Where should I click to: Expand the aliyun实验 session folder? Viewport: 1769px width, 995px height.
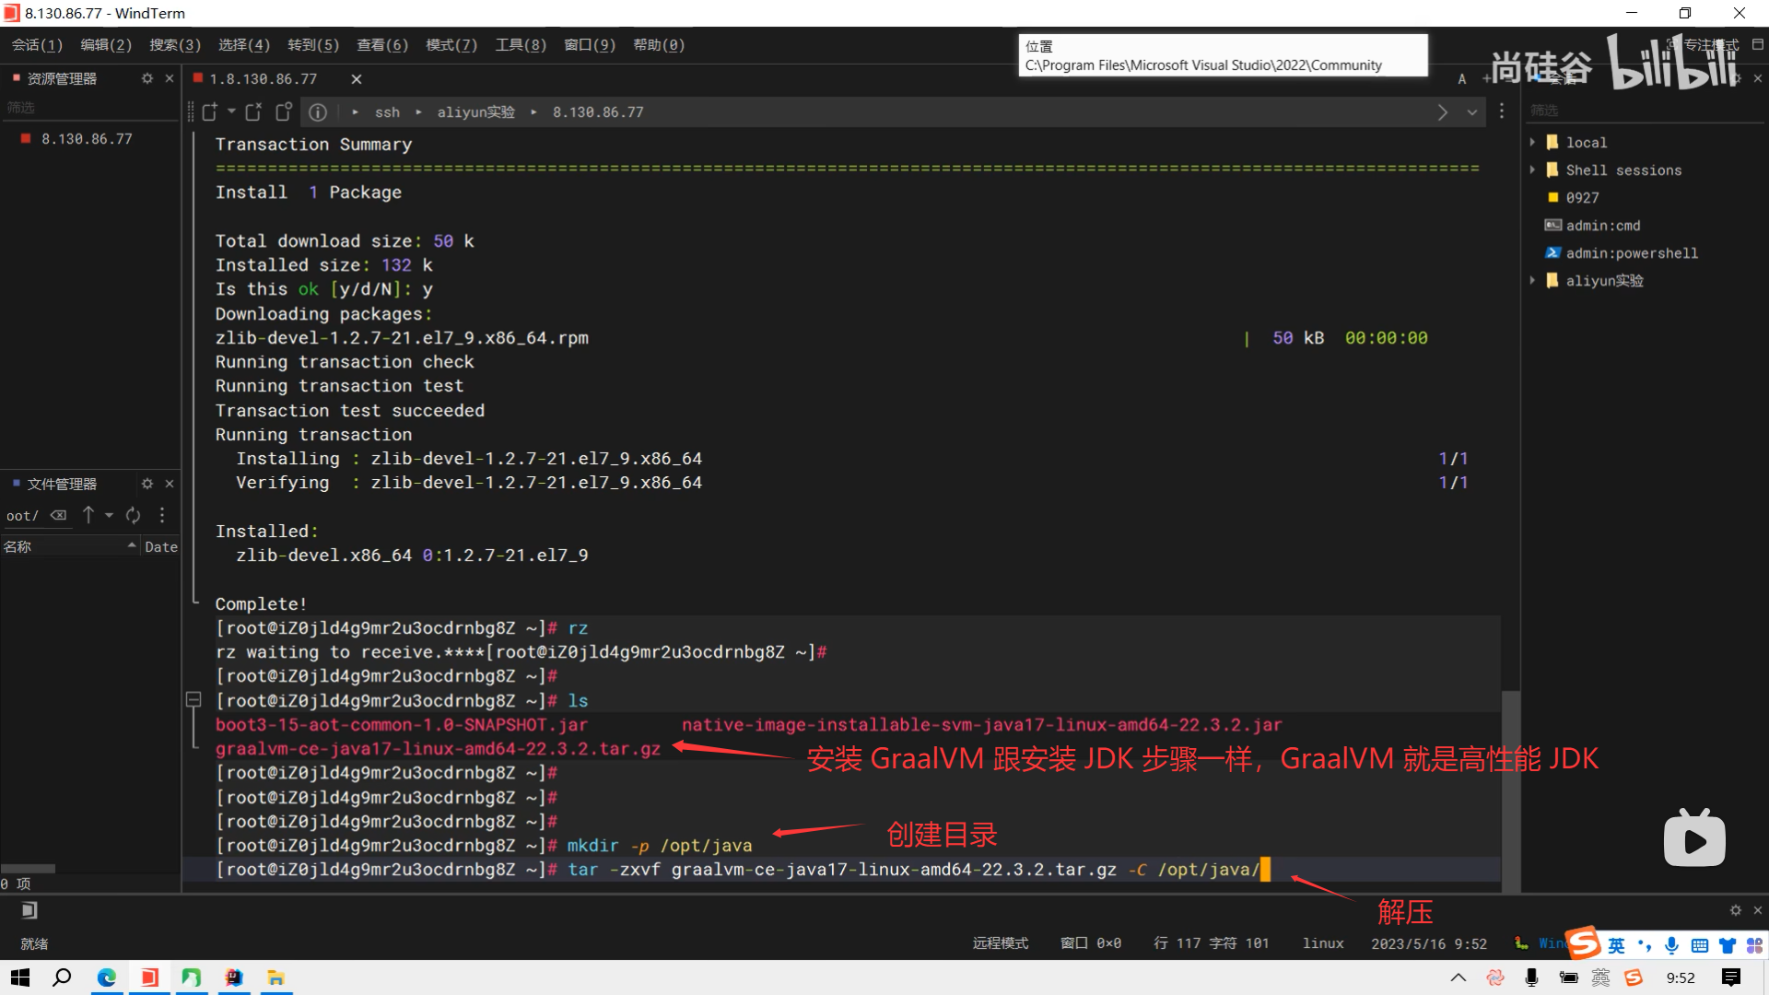pyautogui.click(x=1532, y=280)
